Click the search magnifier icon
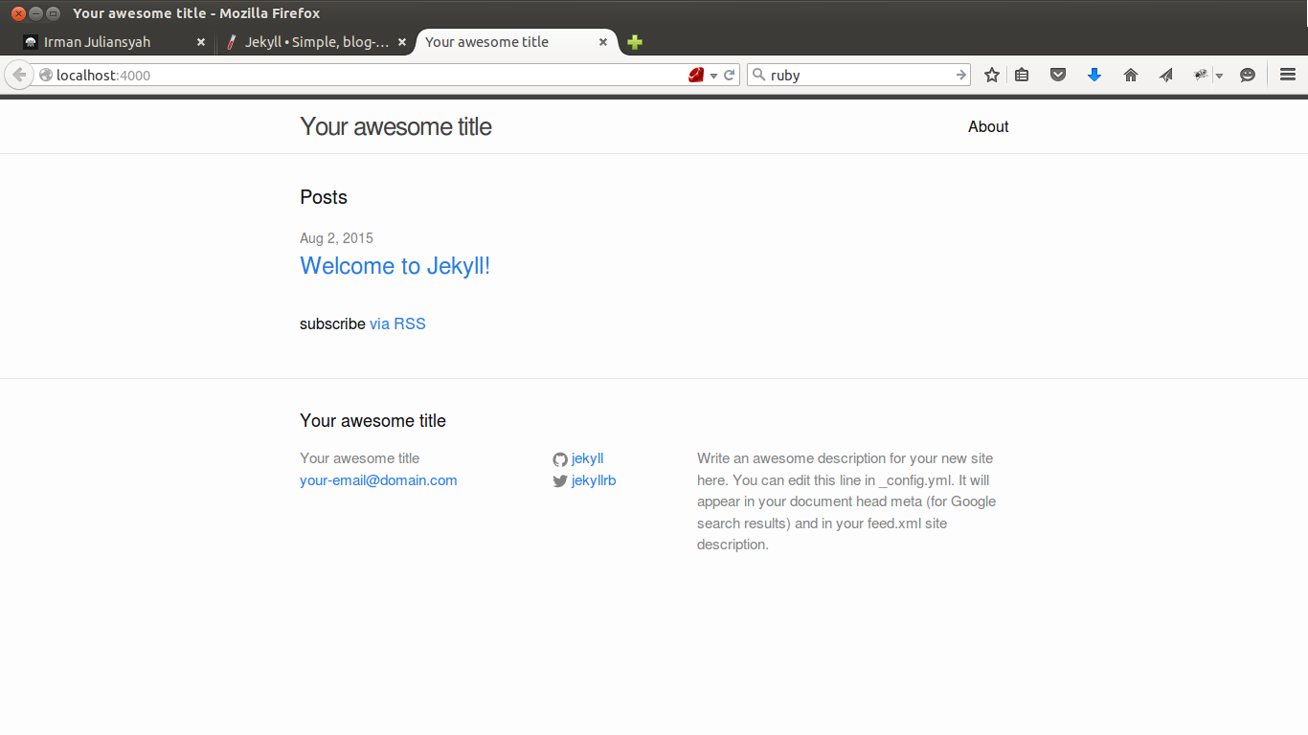The height and width of the screenshot is (735, 1308). pos(758,75)
